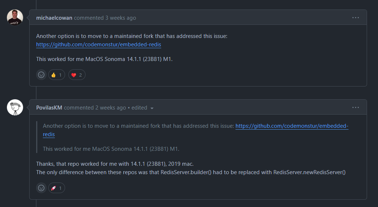Click the 'edited' label on PovilasKM's comment
This screenshot has height=207, width=378.
pos(139,108)
